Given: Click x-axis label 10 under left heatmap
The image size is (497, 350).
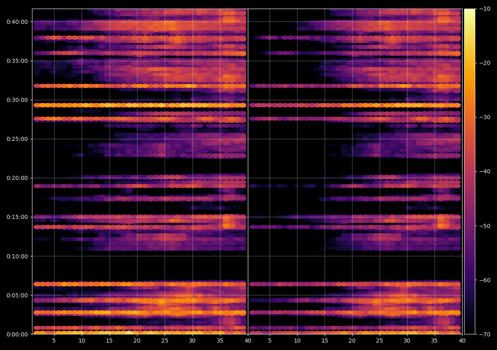Looking at the screenshot, I should [x=82, y=341].
